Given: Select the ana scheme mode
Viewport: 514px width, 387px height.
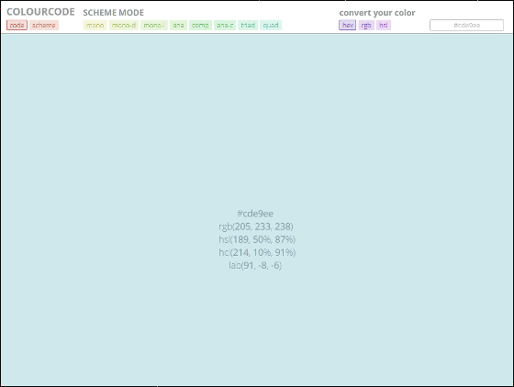Looking at the screenshot, I should (x=178, y=25).
